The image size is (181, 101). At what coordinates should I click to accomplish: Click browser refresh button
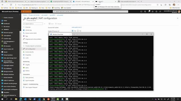click(11, 5)
